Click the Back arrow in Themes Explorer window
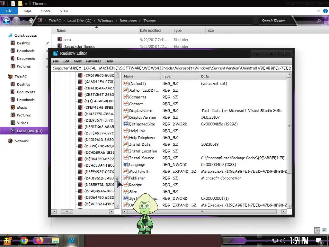This screenshot has height=247, width=329. (6, 21)
